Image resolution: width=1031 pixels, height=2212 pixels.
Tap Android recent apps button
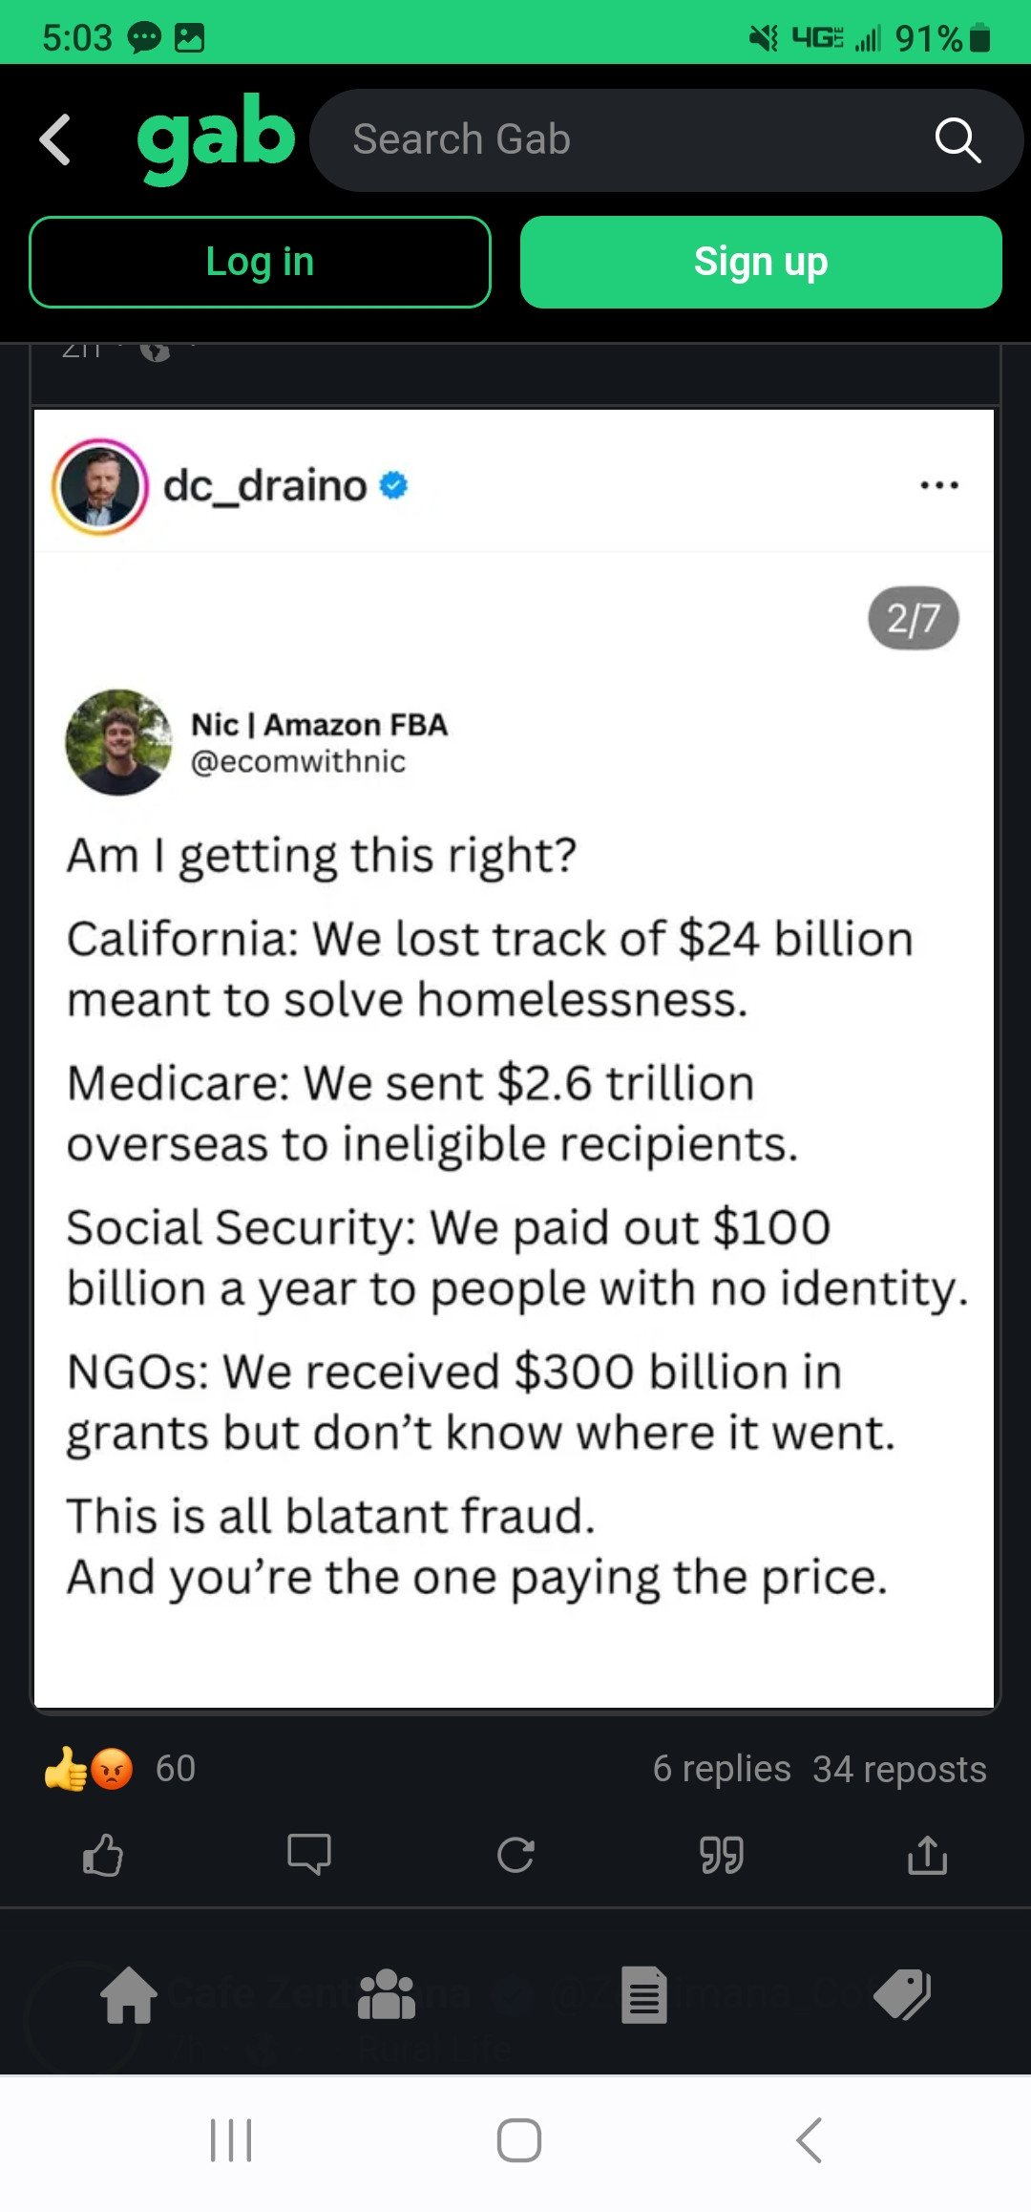click(x=231, y=2139)
